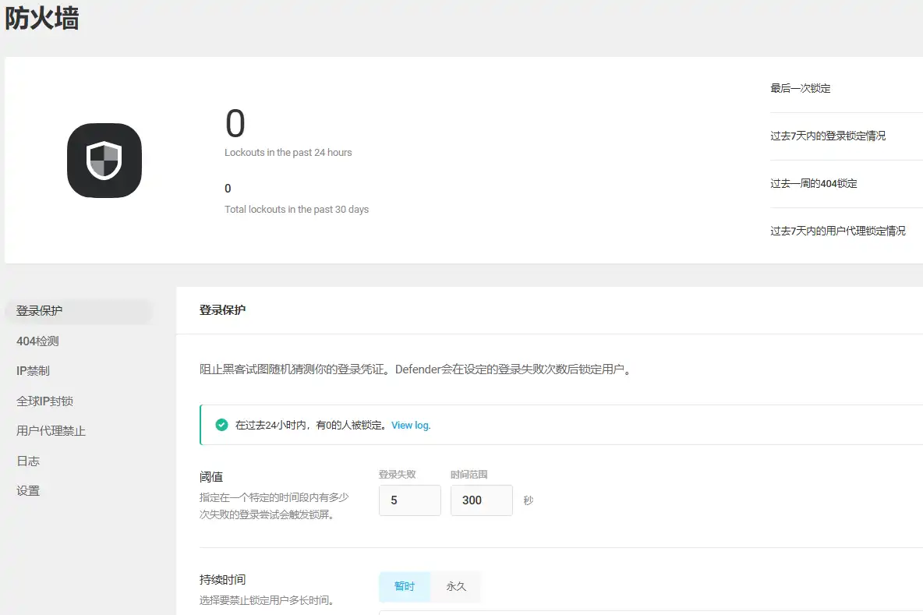Screen dimensions: 923x615
Task: Click the 登录失败 threshold input field
Action: pyautogui.click(x=409, y=500)
